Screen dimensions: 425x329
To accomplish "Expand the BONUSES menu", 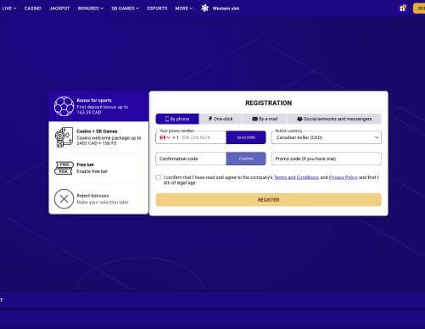I will point(91,8).
